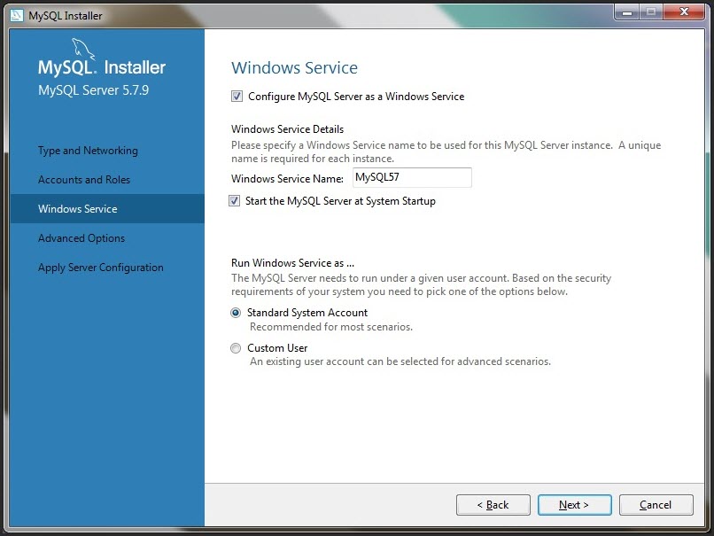
Task: Toggle Start the MySQL Server at System Startup
Action: click(x=234, y=201)
